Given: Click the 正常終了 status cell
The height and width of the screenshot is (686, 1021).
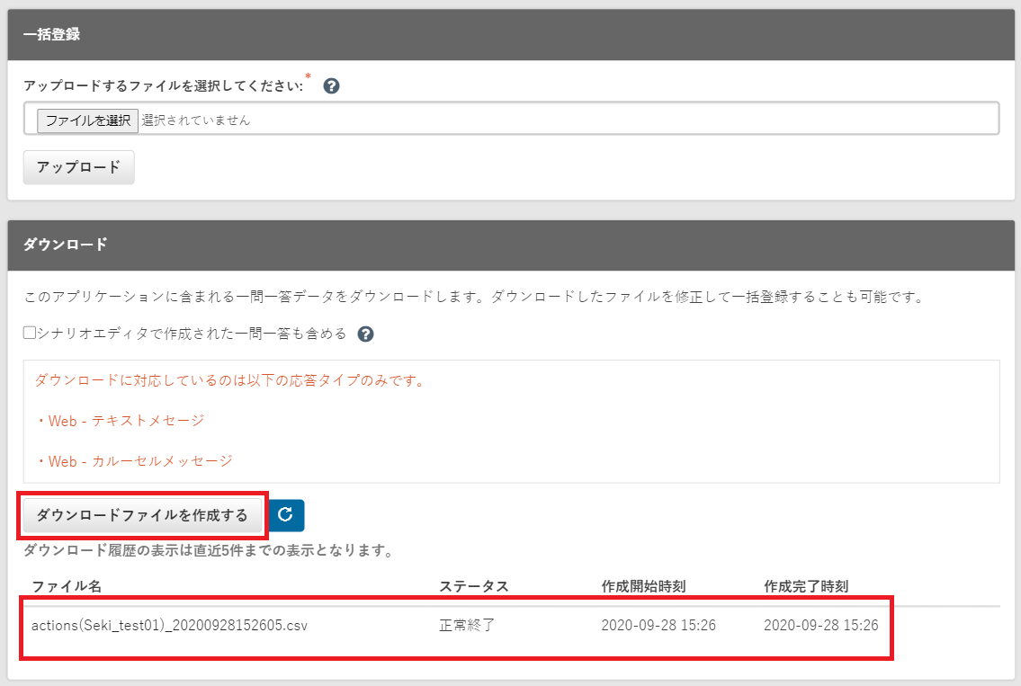Looking at the screenshot, I should point(466,625).
